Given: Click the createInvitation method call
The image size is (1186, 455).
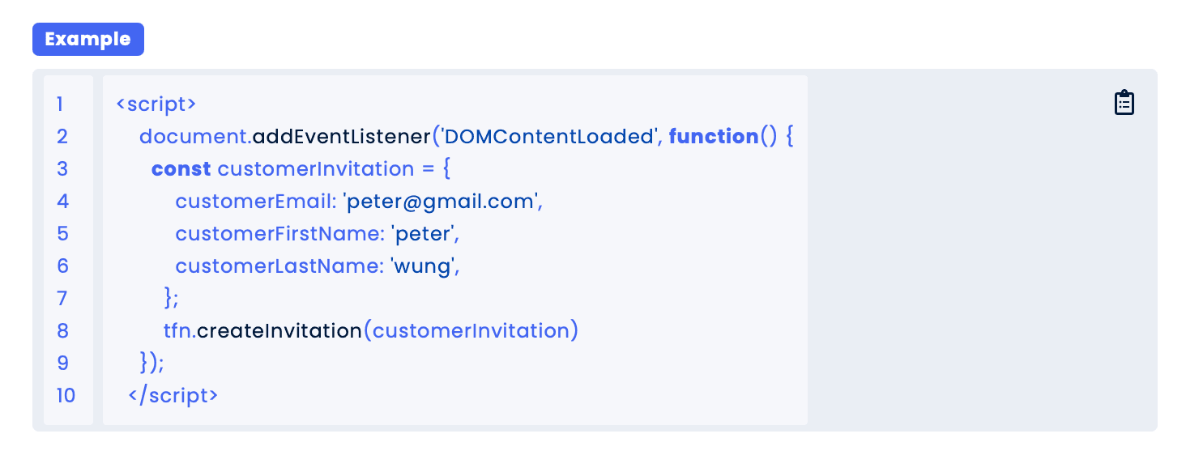Looking at the screenshot, I should click(x=279, y=331).
